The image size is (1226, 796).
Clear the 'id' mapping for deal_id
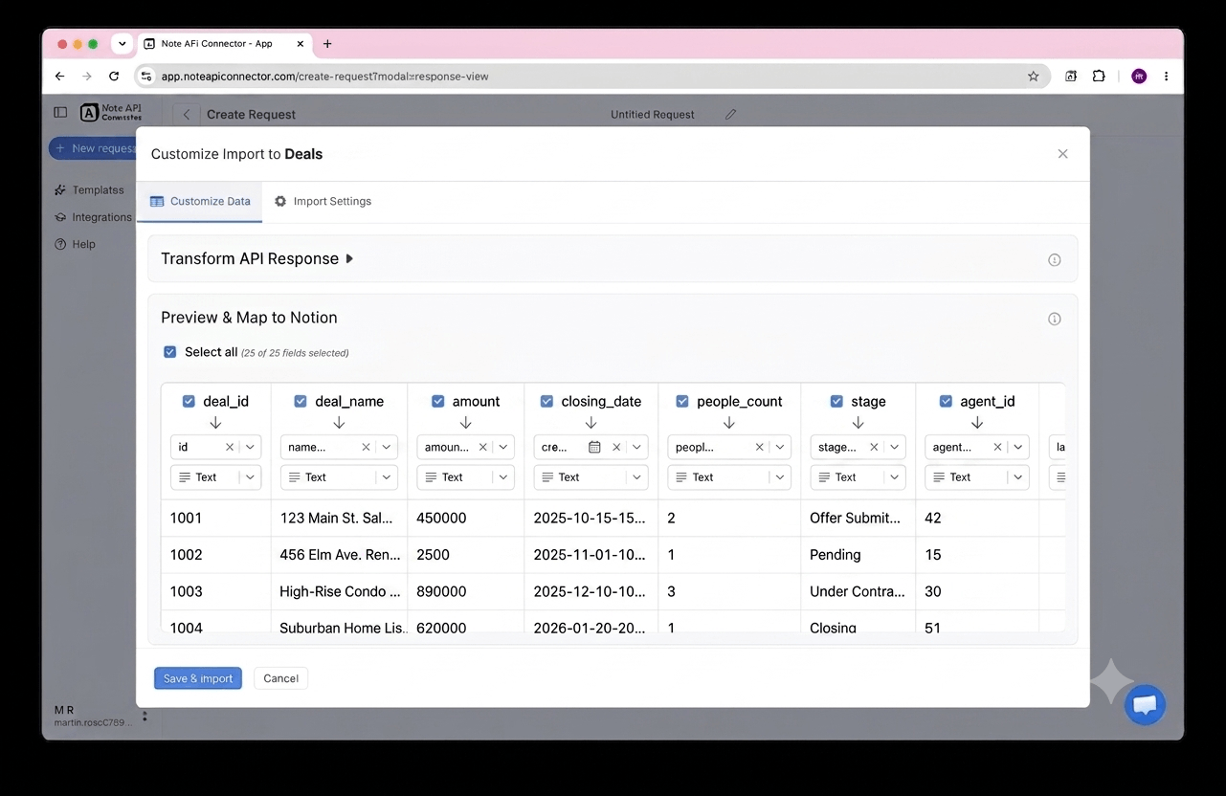pos(230,447)
